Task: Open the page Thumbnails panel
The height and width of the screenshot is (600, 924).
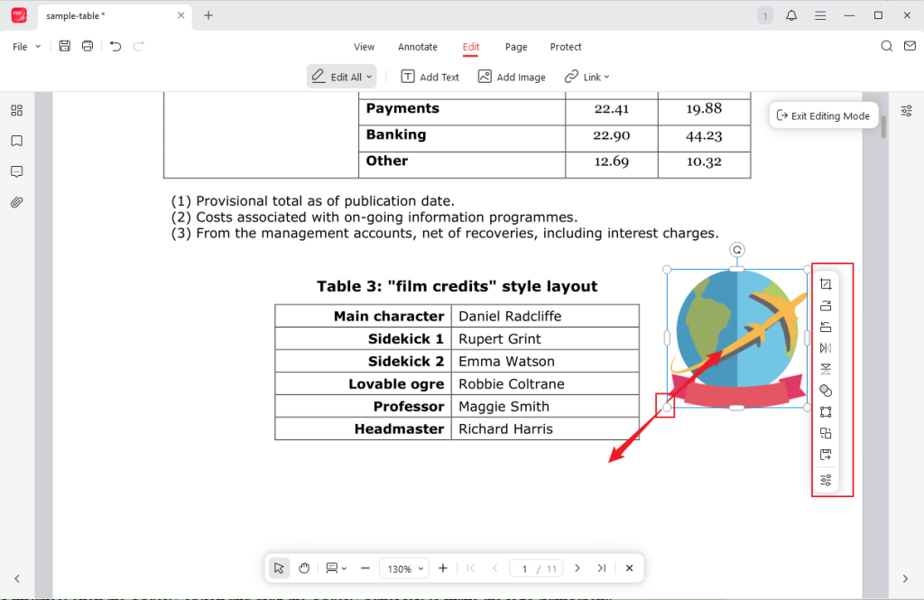Action: (16, 110)
